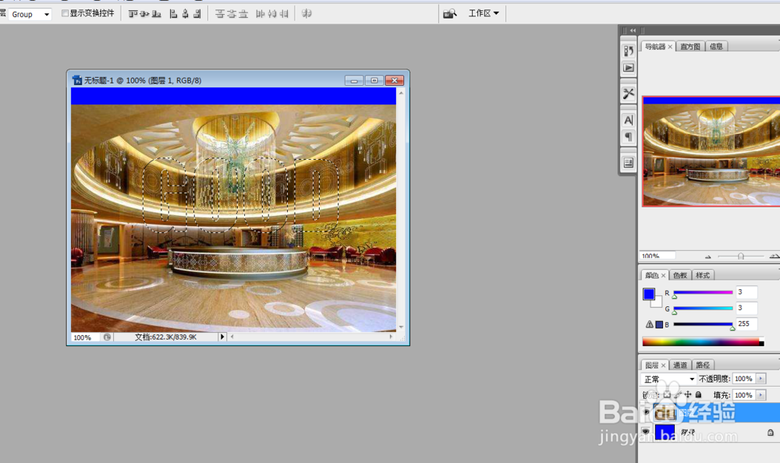Switch to the 信息 tab
The image size is (780, 463).
pos(716,46)
